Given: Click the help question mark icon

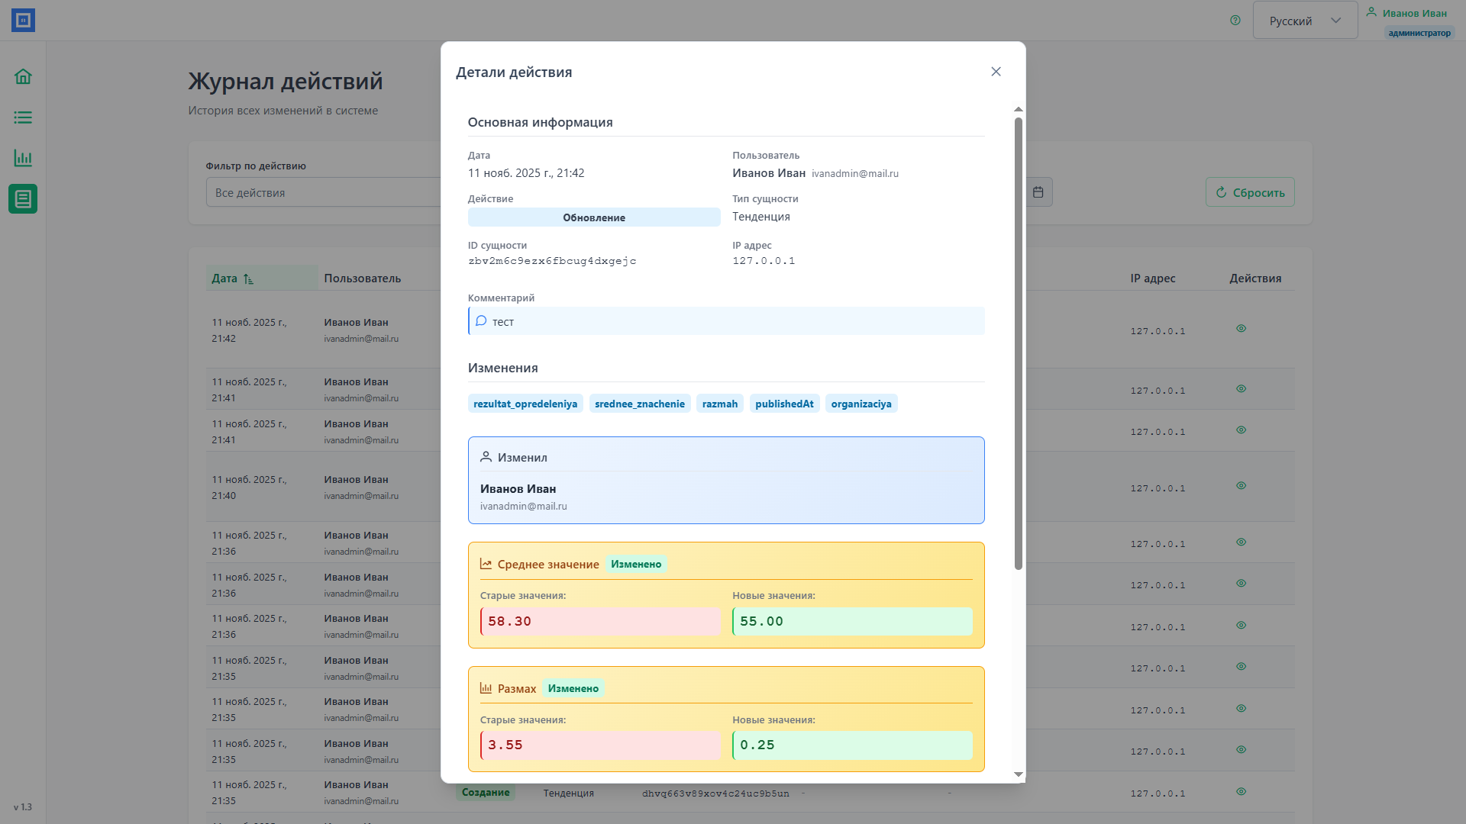Looking at the screenshot, I should coord(1235,21).
